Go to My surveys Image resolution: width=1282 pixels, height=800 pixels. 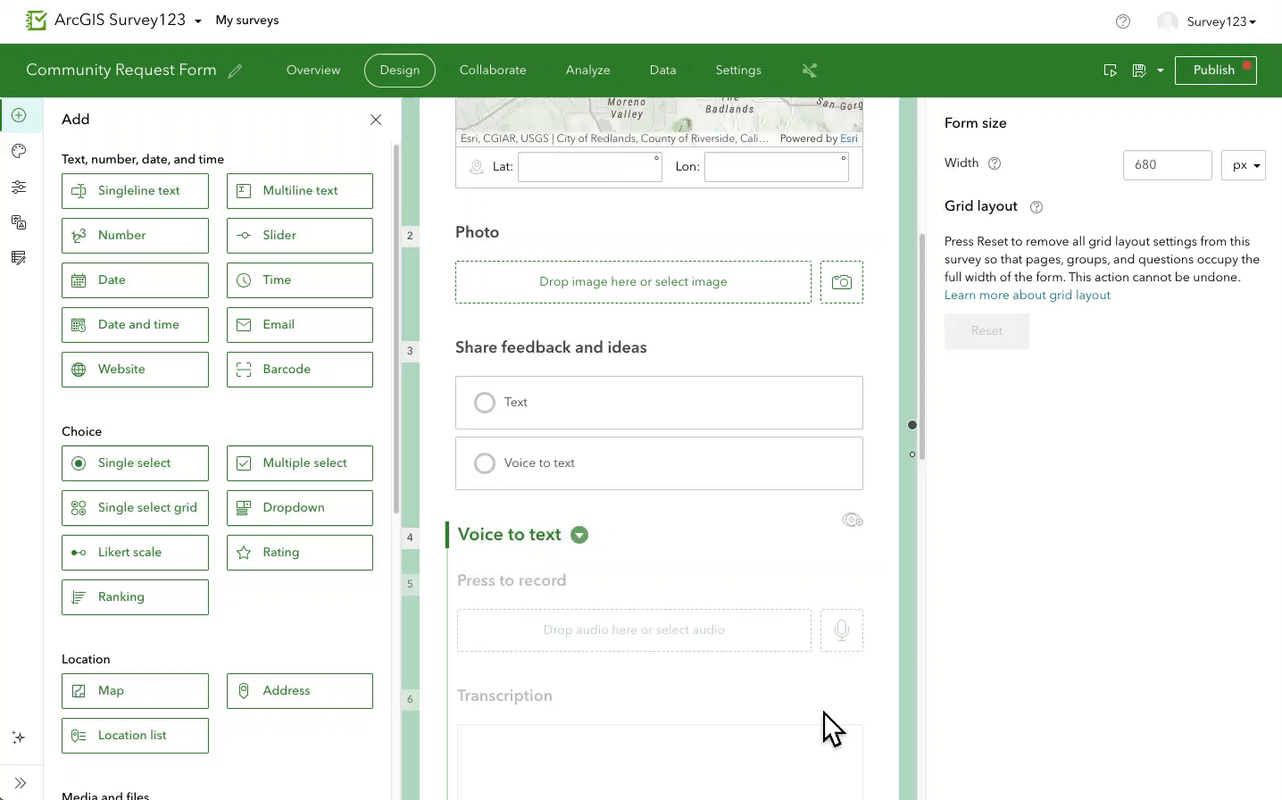pos(247,20)
